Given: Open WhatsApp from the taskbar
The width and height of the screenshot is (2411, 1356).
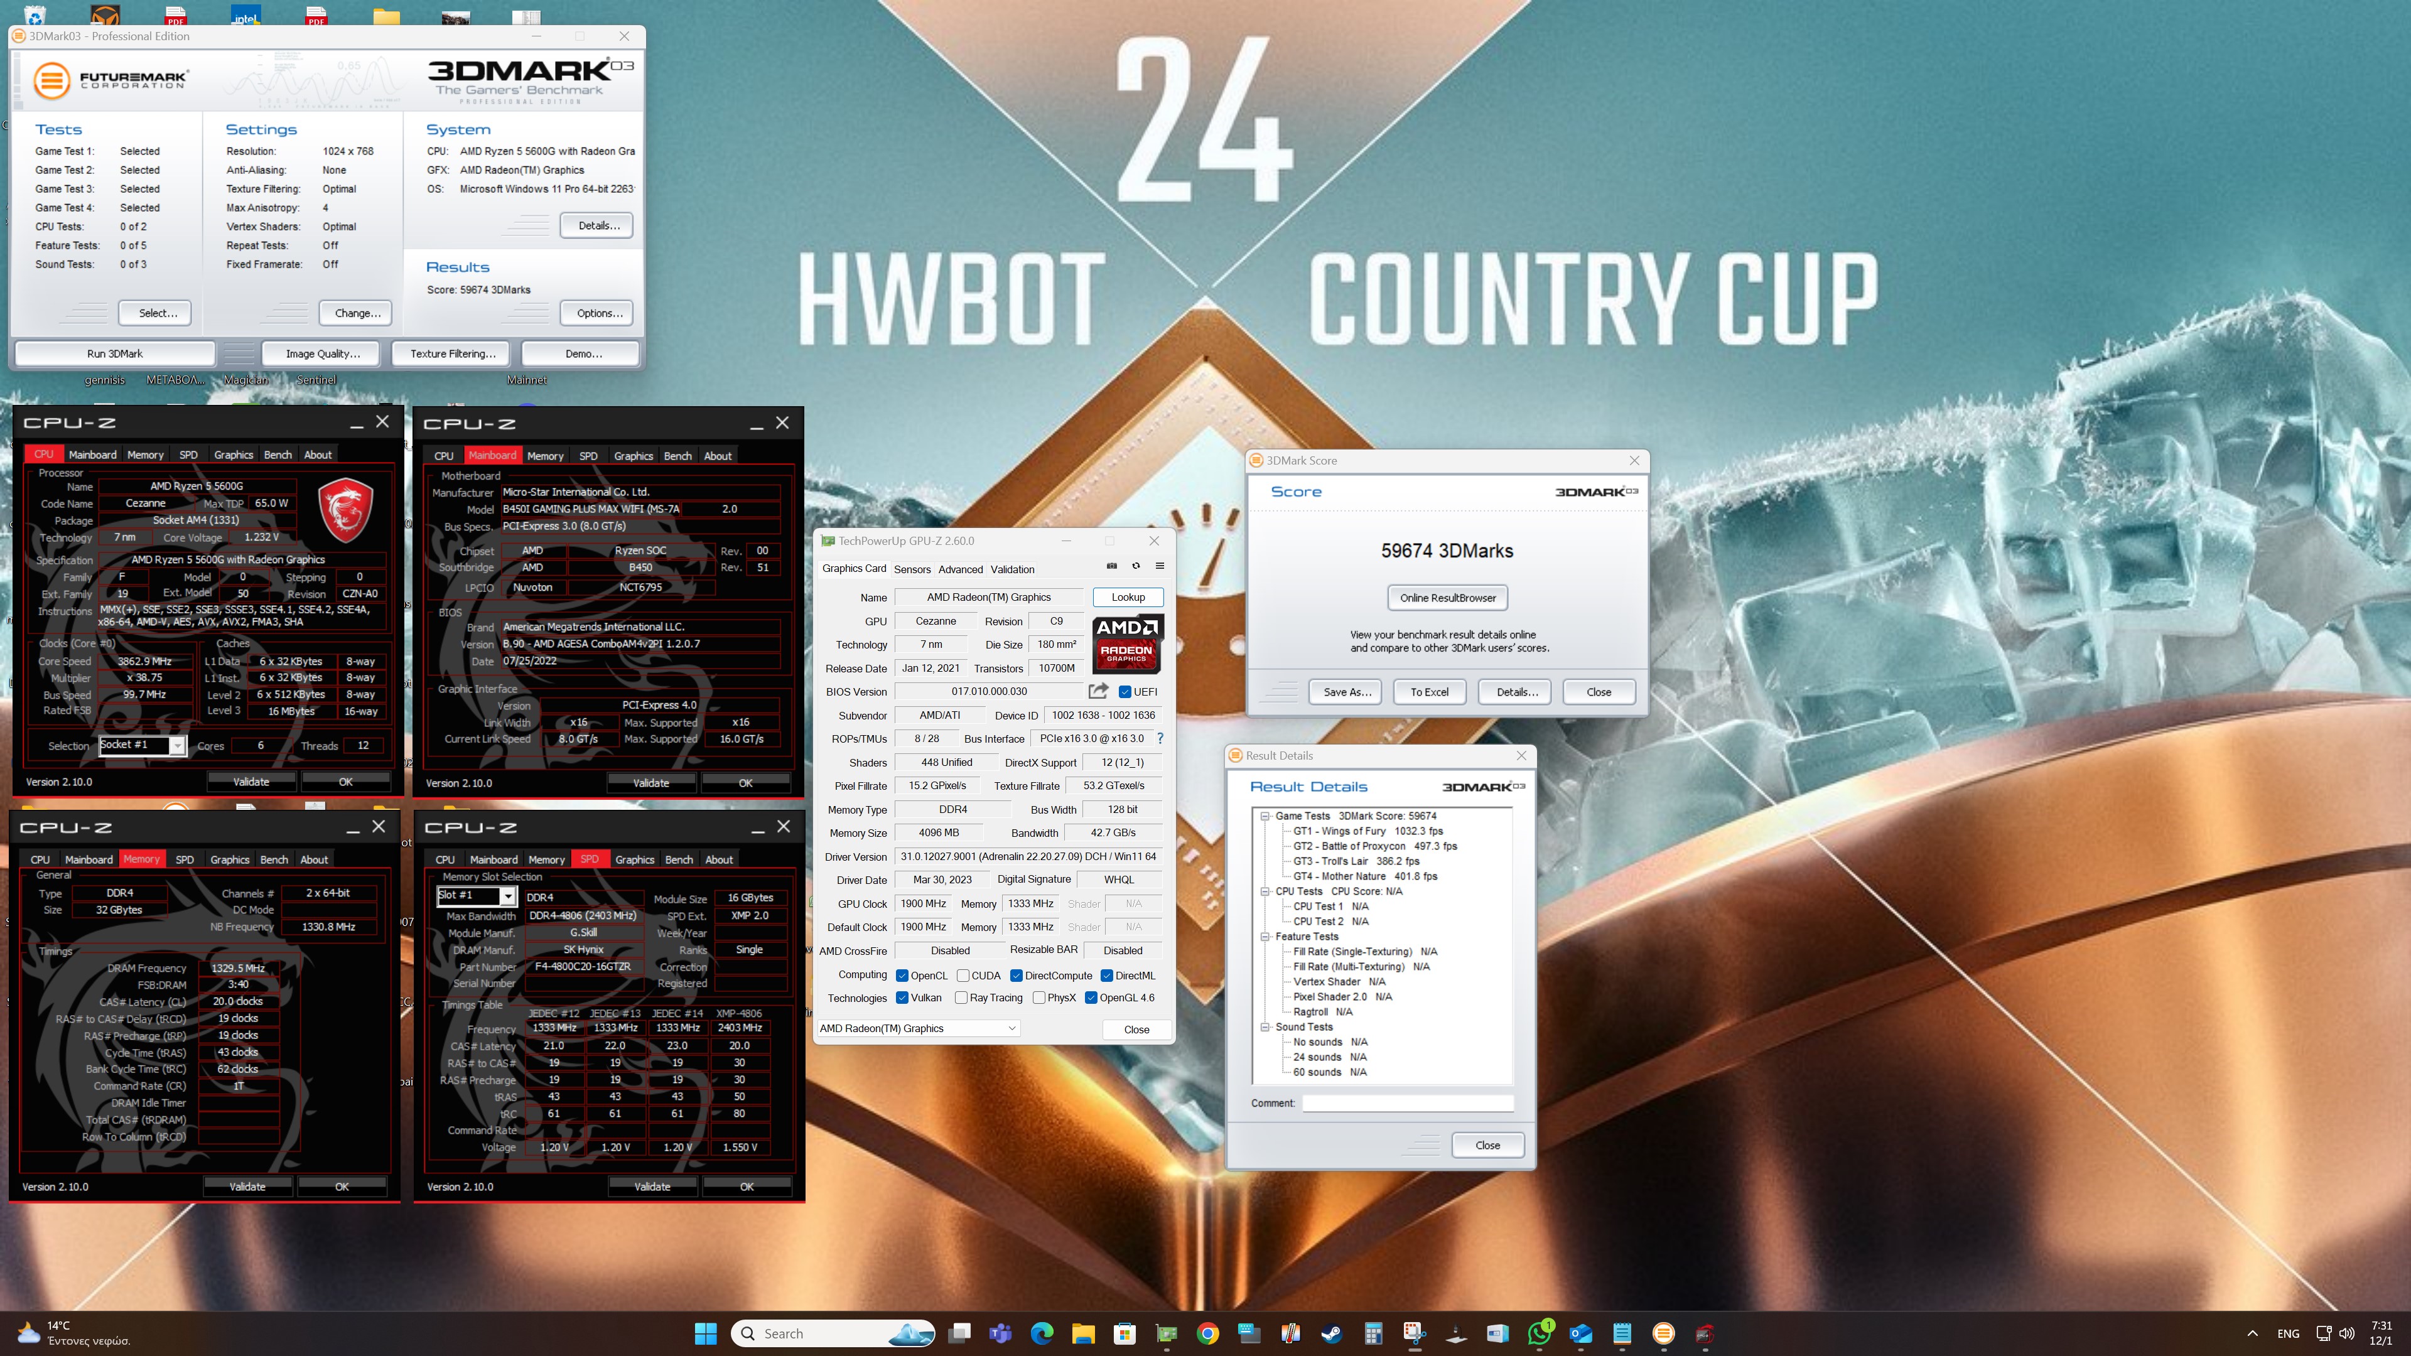Looking at the screenshot, I should 1539,1333.
